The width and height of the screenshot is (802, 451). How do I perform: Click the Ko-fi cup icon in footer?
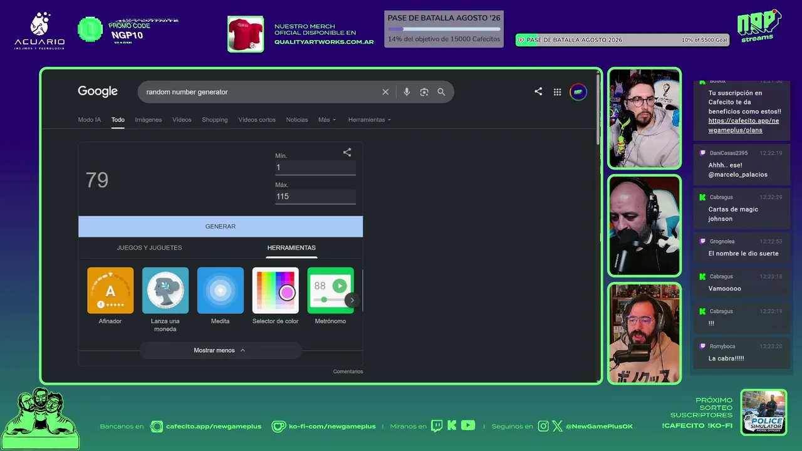pos(279,427)
